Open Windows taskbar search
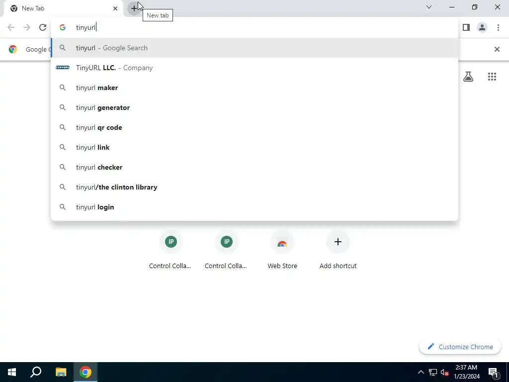 (x=36, y=372)
